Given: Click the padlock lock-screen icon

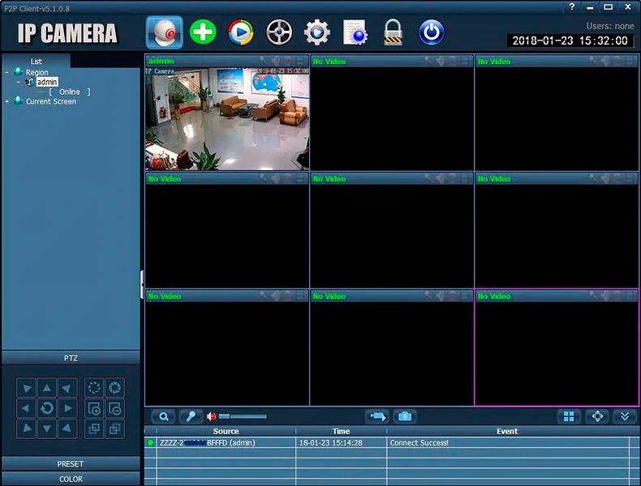Looking at the screenshot, I should click(393, 32).
